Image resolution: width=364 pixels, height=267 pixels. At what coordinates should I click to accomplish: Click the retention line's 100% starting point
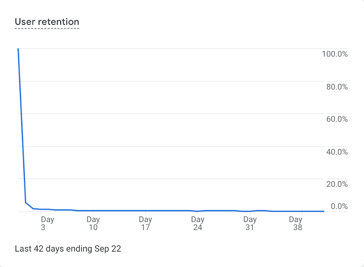(x=18, y=49)
